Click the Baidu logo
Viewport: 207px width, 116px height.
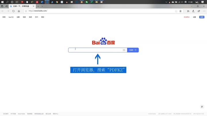click(x=103, y=41)
